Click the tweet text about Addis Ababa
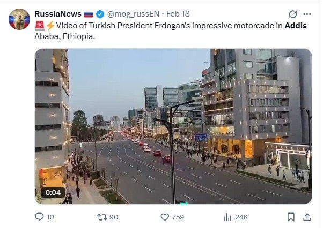The height and width of the screenshot is (228, 323). 171,31
